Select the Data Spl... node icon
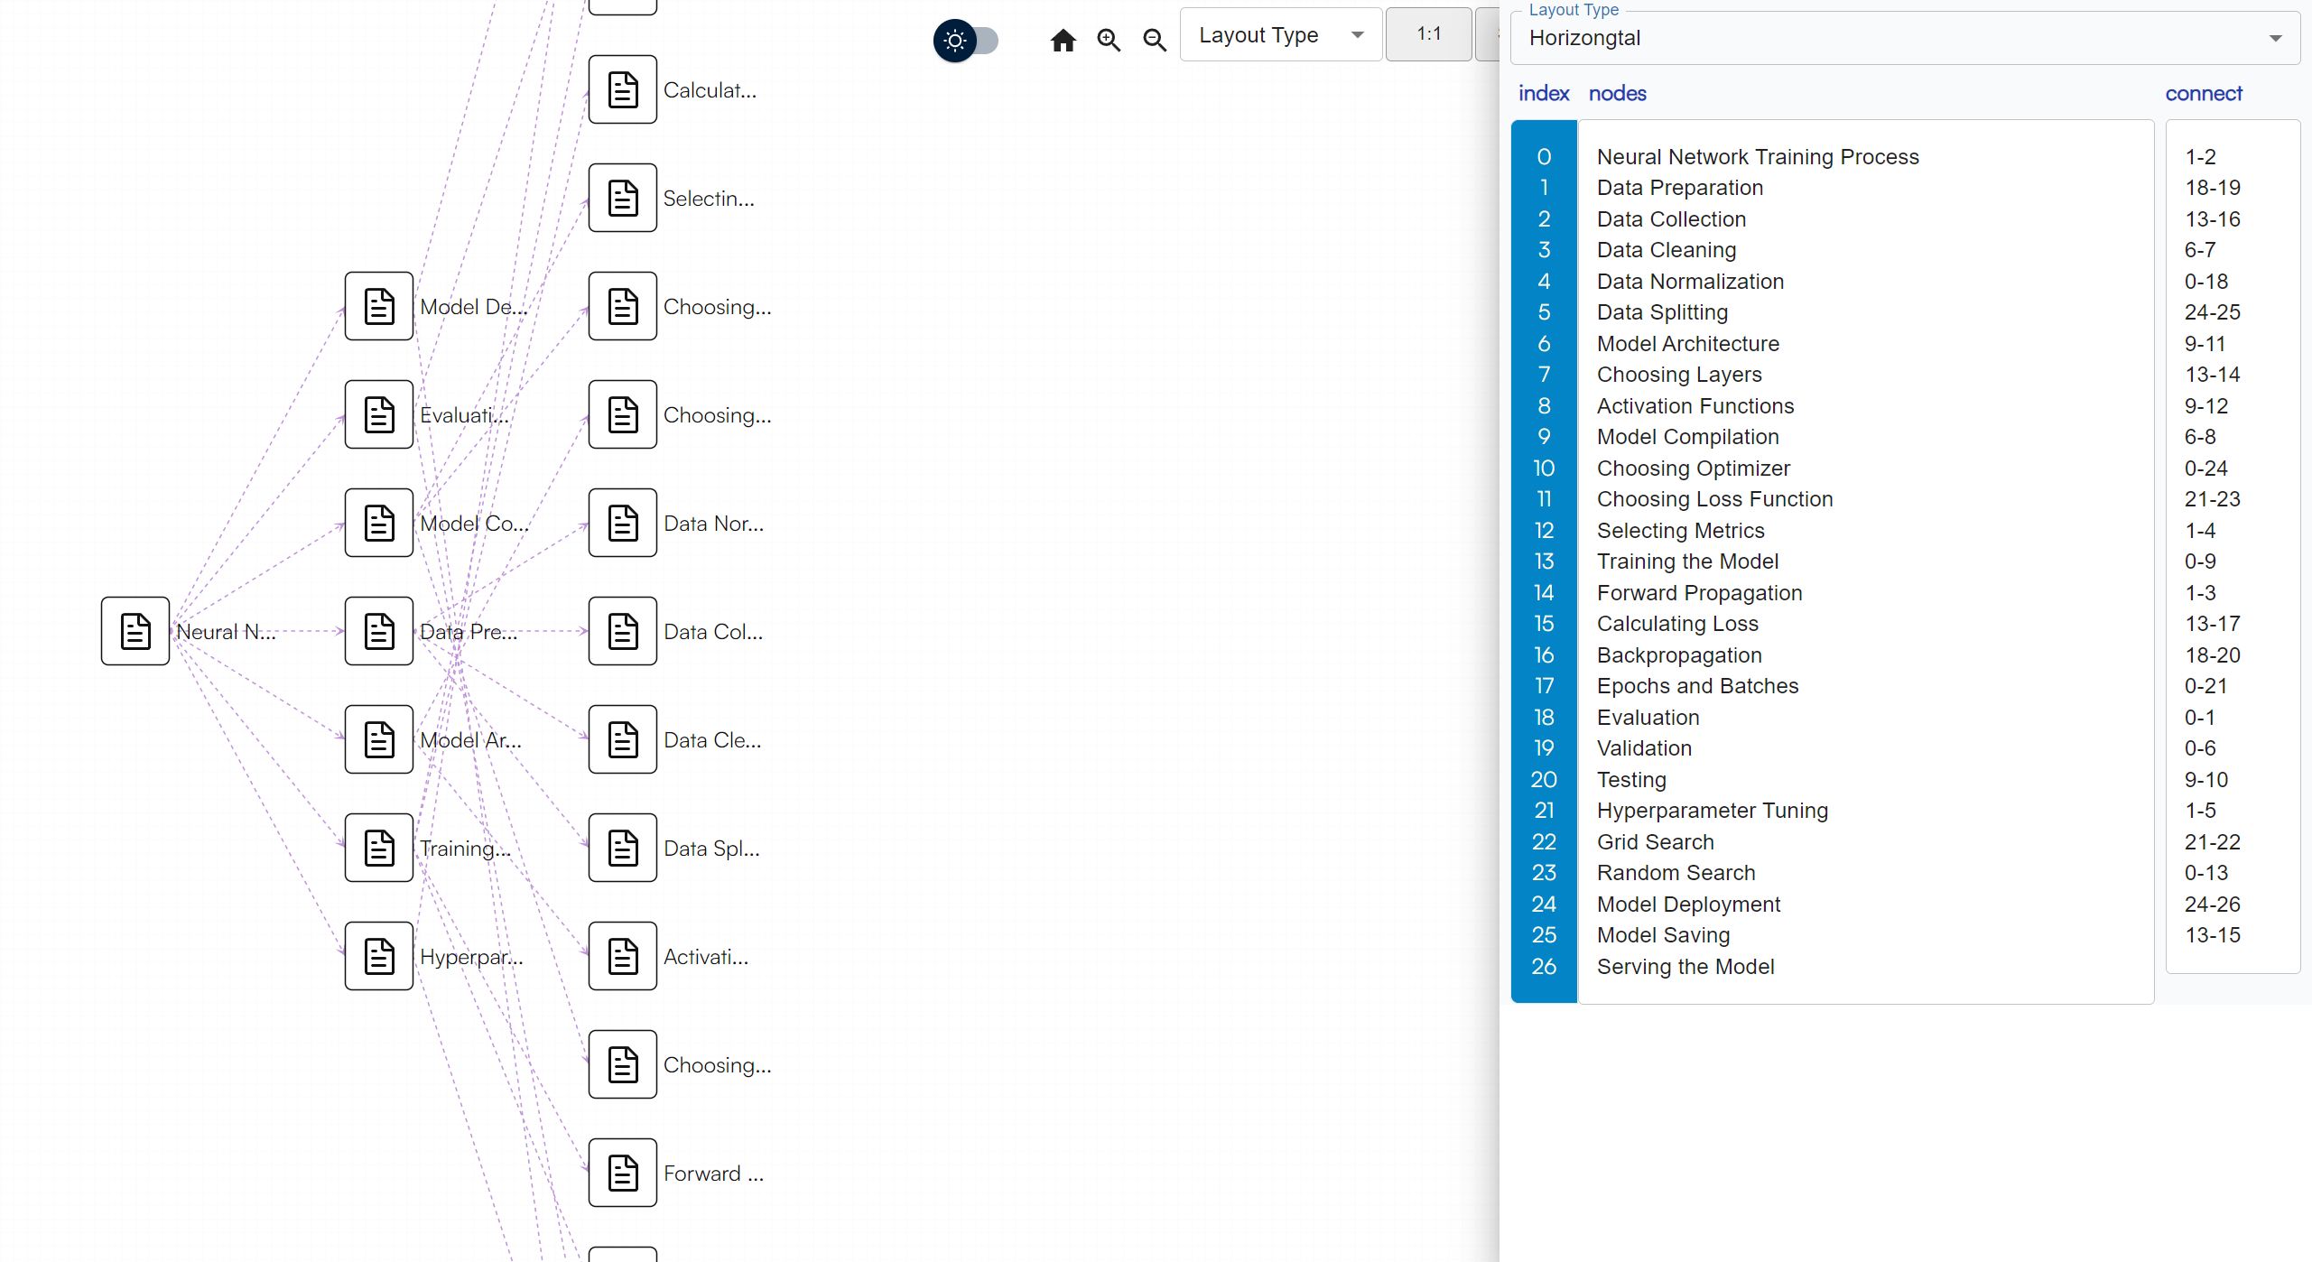Image resolution: width=2312 pixels, height=1262 pixels. click(x=623, y=848)
